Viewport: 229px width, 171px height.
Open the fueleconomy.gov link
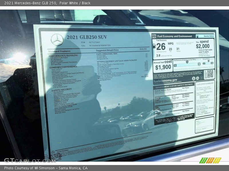coord(165,80)
